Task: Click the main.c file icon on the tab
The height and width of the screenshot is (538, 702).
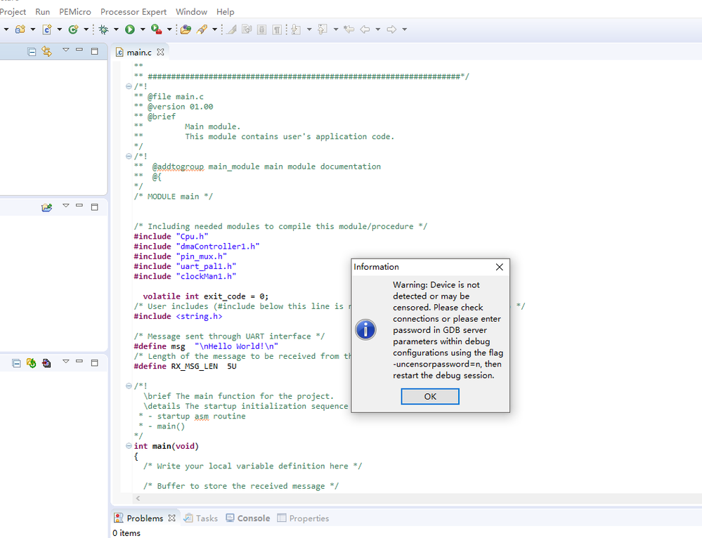Action: pyautogui.click(x=119, y=53)
